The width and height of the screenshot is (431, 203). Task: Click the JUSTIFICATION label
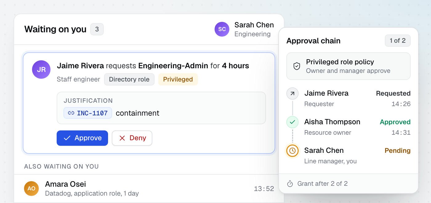click(88, 101)
